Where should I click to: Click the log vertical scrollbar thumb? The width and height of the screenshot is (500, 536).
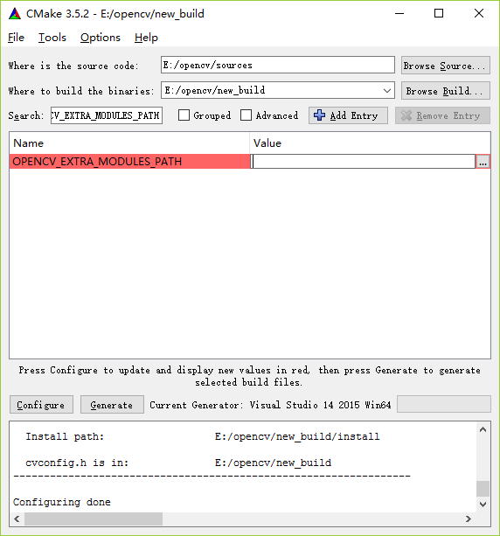[483, 489]
